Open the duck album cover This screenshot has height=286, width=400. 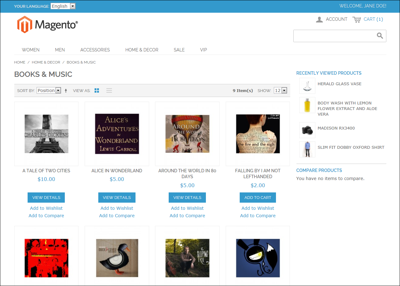pyautogui.click(x=117, y=258)
